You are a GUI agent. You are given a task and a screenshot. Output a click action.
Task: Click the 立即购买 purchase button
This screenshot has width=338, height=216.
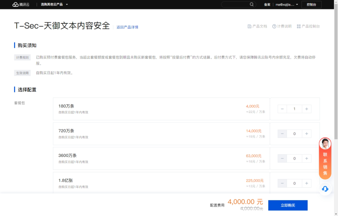tap(288, 205)
